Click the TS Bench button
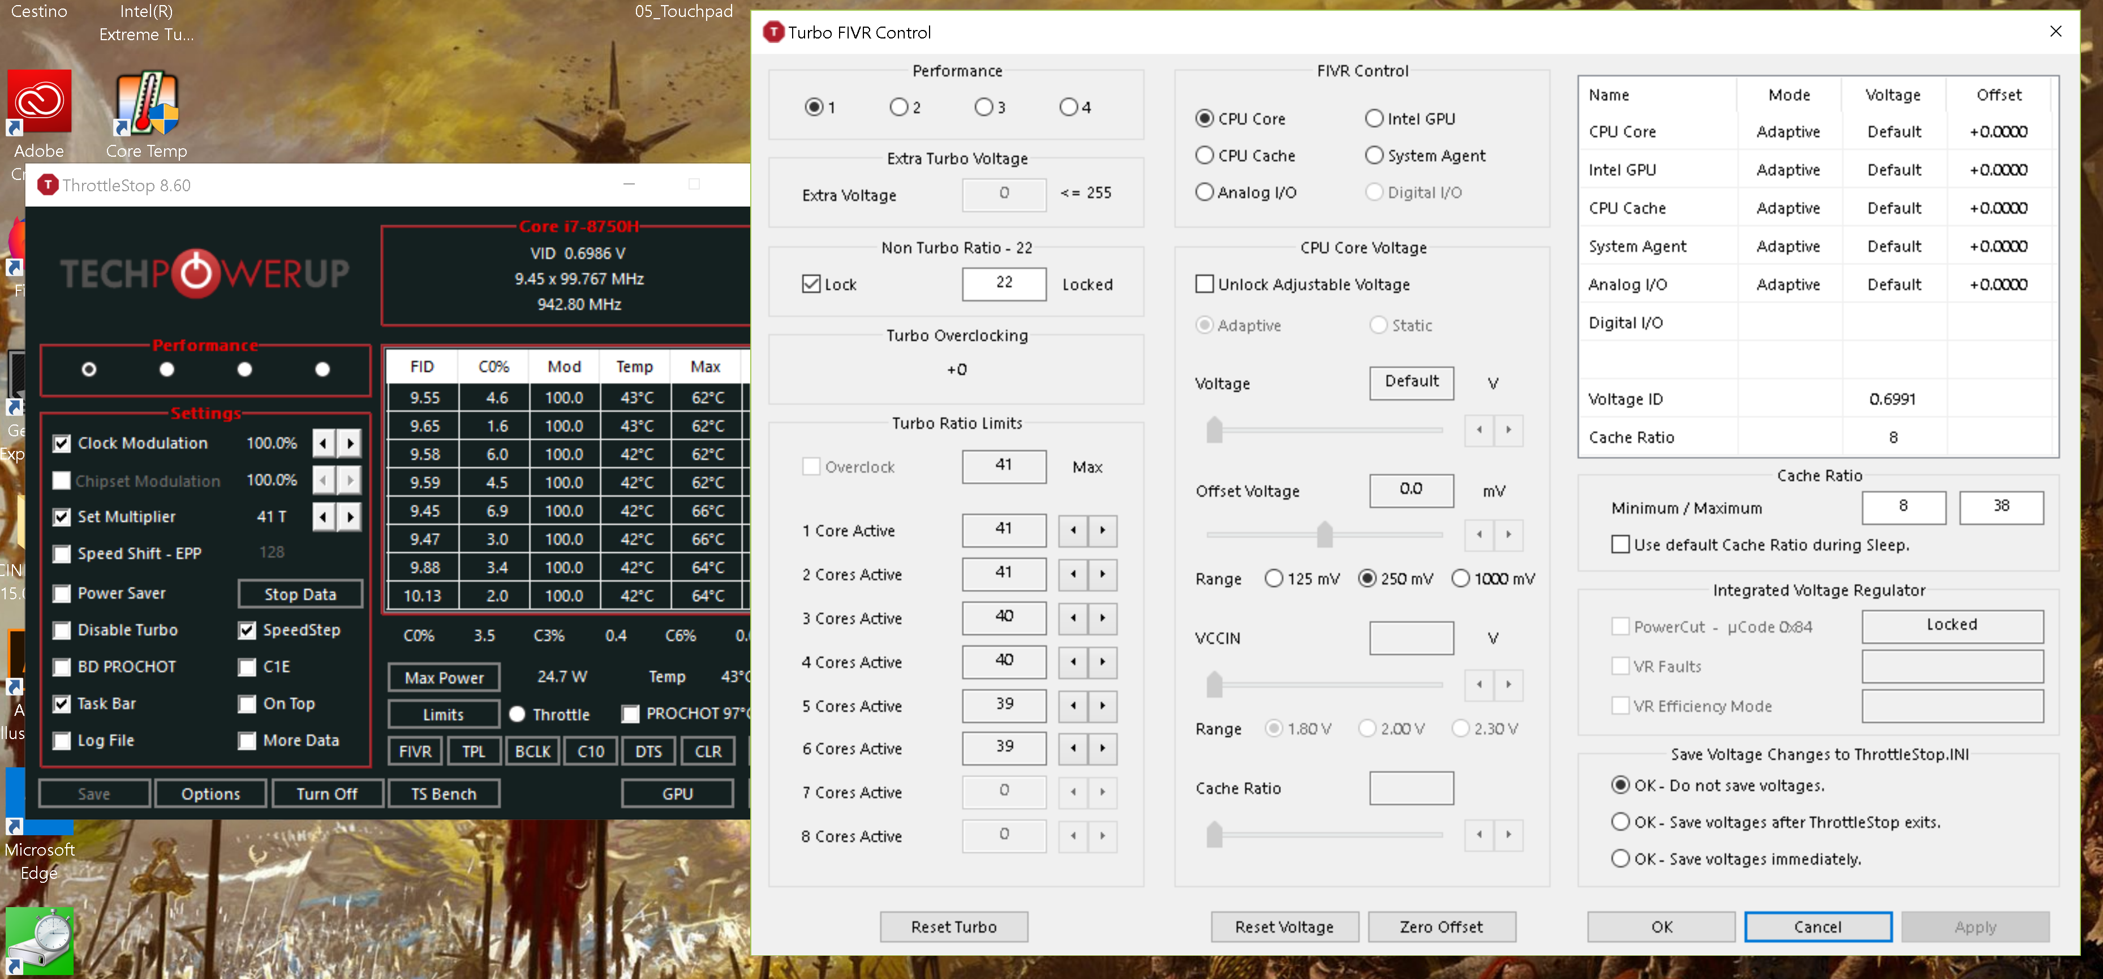This screenshot has width=2103, height=979. coord(444,793)
